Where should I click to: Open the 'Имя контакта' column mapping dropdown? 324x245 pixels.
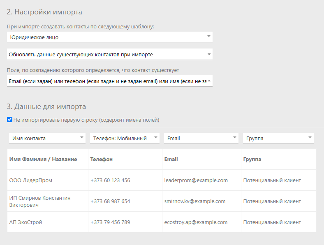point(47,138)
